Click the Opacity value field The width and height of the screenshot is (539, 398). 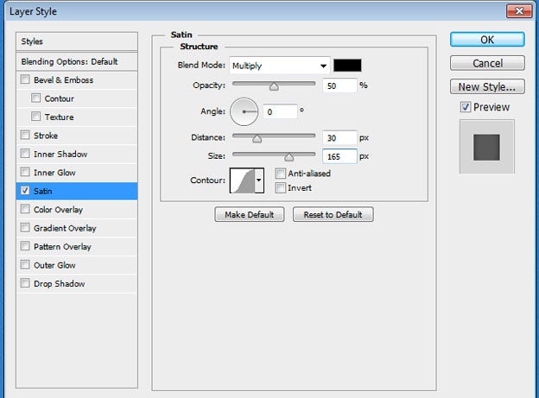(339, 85)
